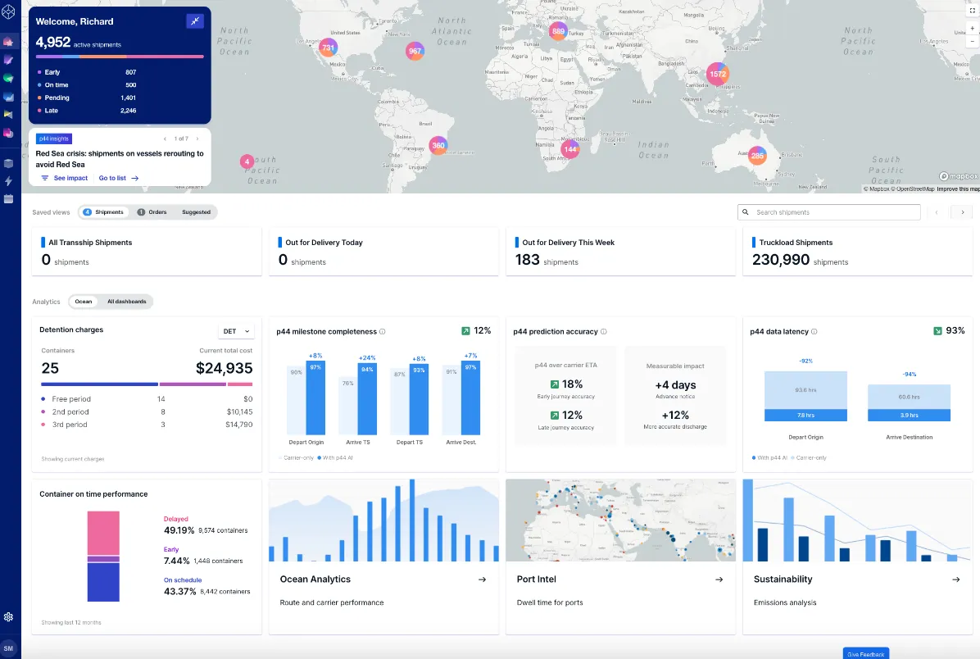This screenshot has height=659, width=980.
Task: Go to previous p44 insight
Action: 165,139
